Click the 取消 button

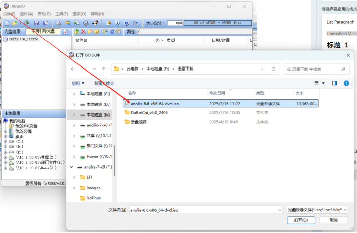click(x=334, y=220)
